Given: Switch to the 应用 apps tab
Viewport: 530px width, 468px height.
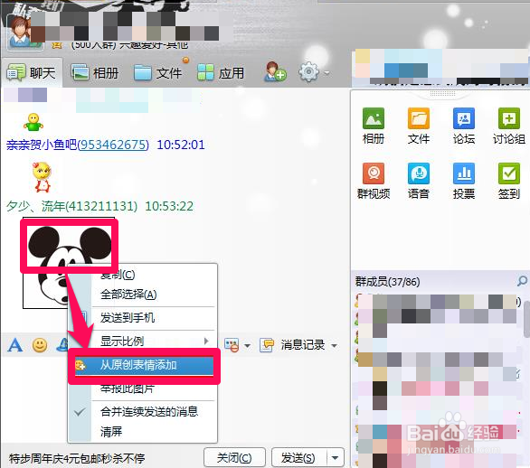Looking at the screenshot, I should pyautogui.click(x=221, y=72).
